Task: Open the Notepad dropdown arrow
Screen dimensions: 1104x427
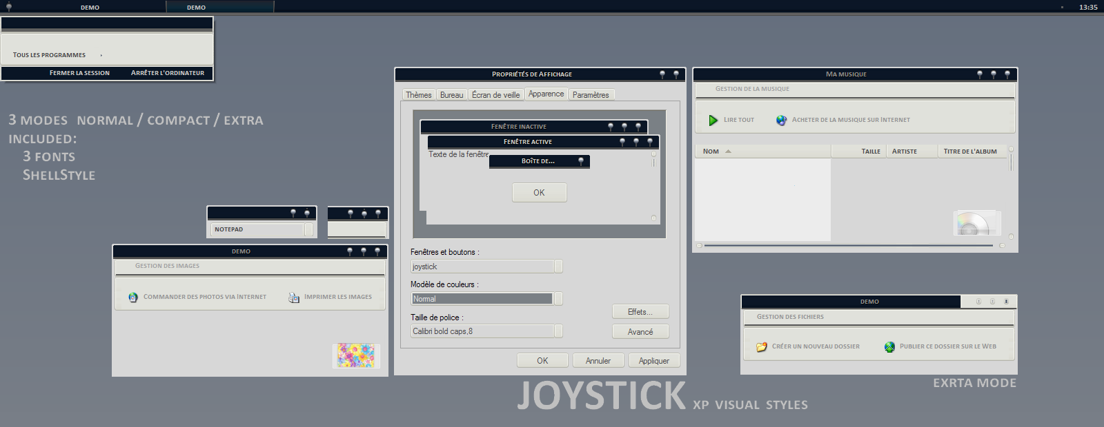Action: click(x=309, y=229)
